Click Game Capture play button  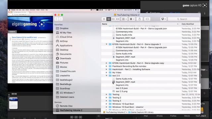[35, 118]
